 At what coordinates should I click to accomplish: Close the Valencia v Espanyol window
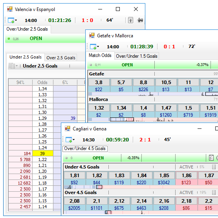pos(136,9)
